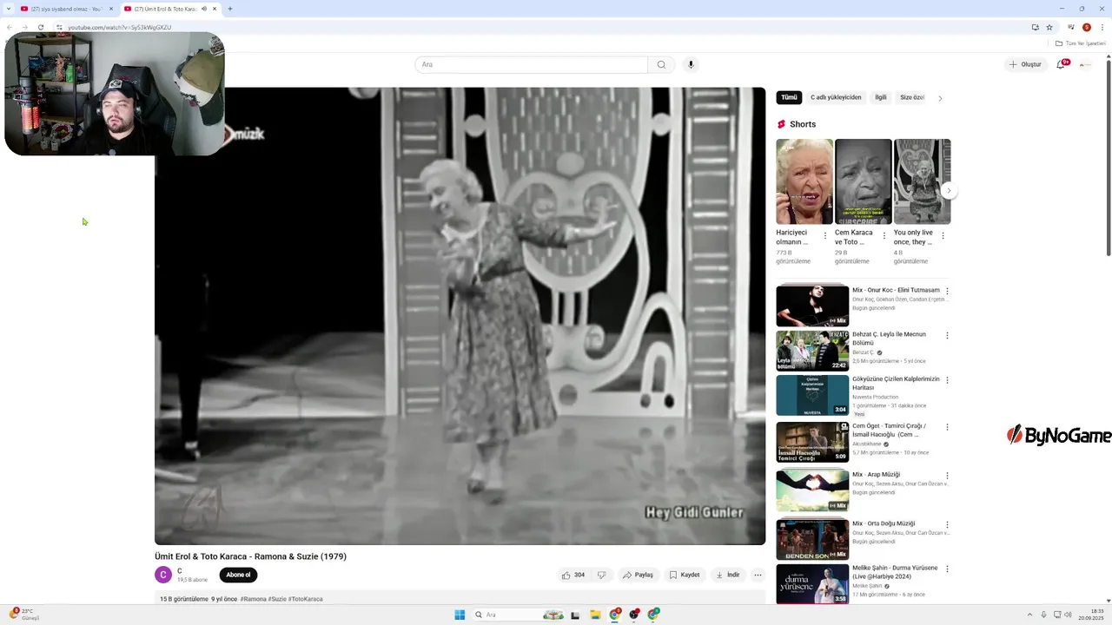
Task: Click the Abone ol subscribe button
Action: coord(238,575)
